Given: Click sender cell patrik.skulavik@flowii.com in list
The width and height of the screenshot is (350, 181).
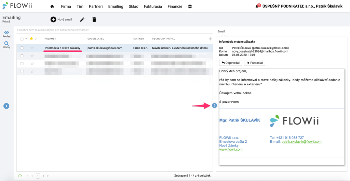Looking at the screenshot, I should click(x=105, y=48).
